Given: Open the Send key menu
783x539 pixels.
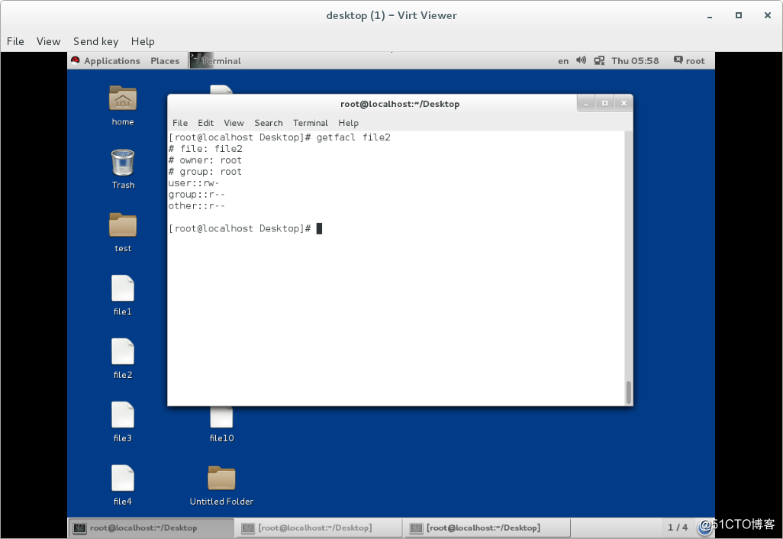Looking at the screenshot, I should [96, 41].
